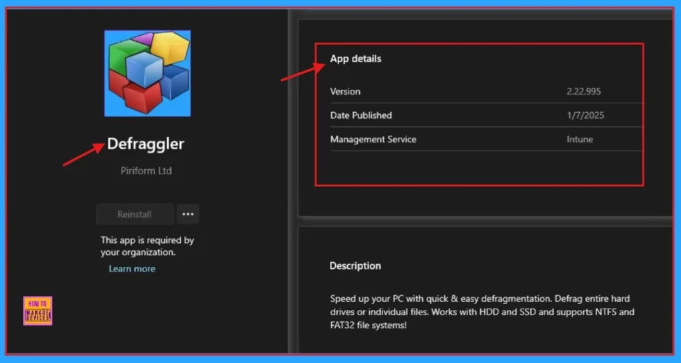Select the Defraggler app title
This screenshot has height=363, width=681.
(x=146, y=144)
